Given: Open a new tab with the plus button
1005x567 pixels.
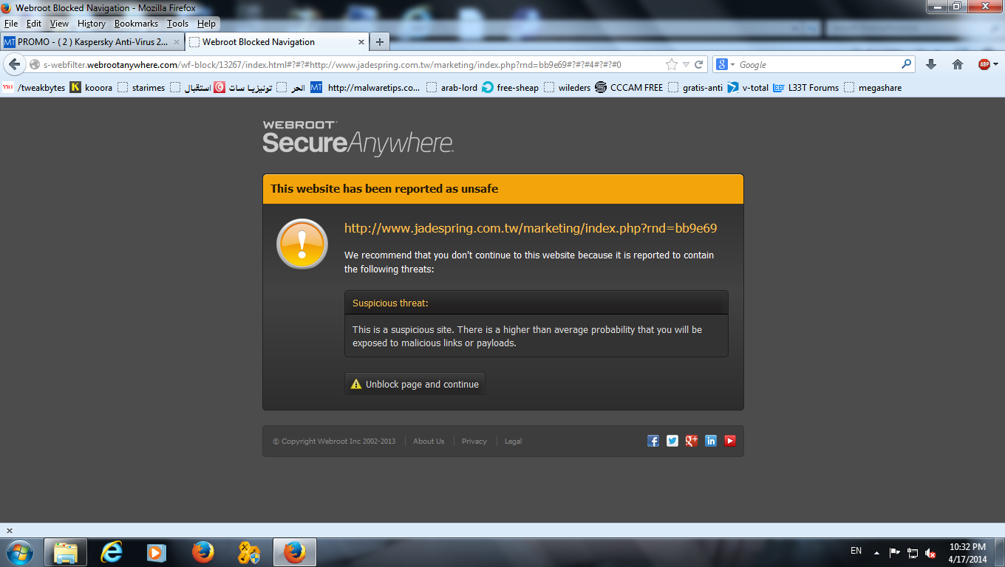Looking at the screenshot, I should 380,42.
